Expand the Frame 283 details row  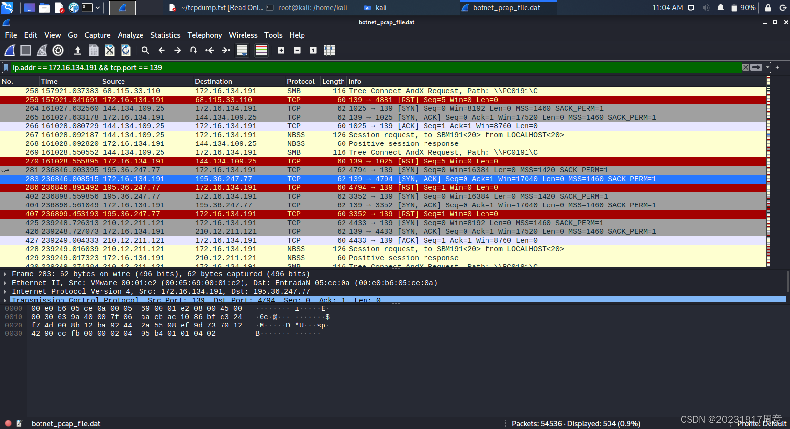(5, 274)
